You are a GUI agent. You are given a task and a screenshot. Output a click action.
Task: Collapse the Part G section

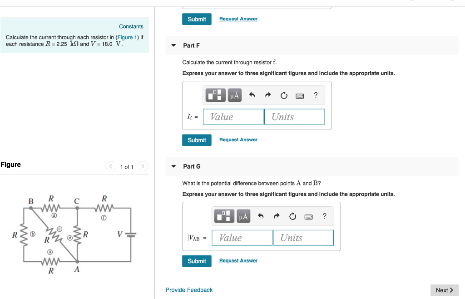(173, 166)
